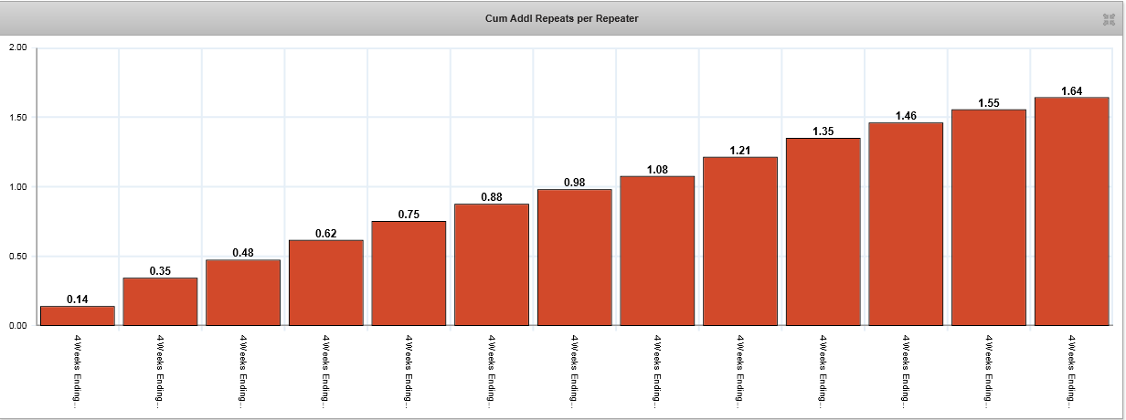Click the 0.00 y-axis origin label
Screen dimensions: 1126x420
[17, 325]
